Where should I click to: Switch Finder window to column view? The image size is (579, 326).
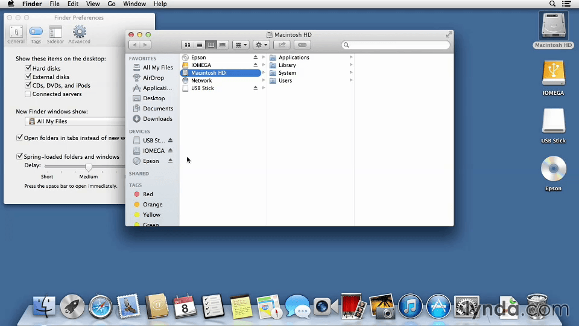click(x=211, y=45)
